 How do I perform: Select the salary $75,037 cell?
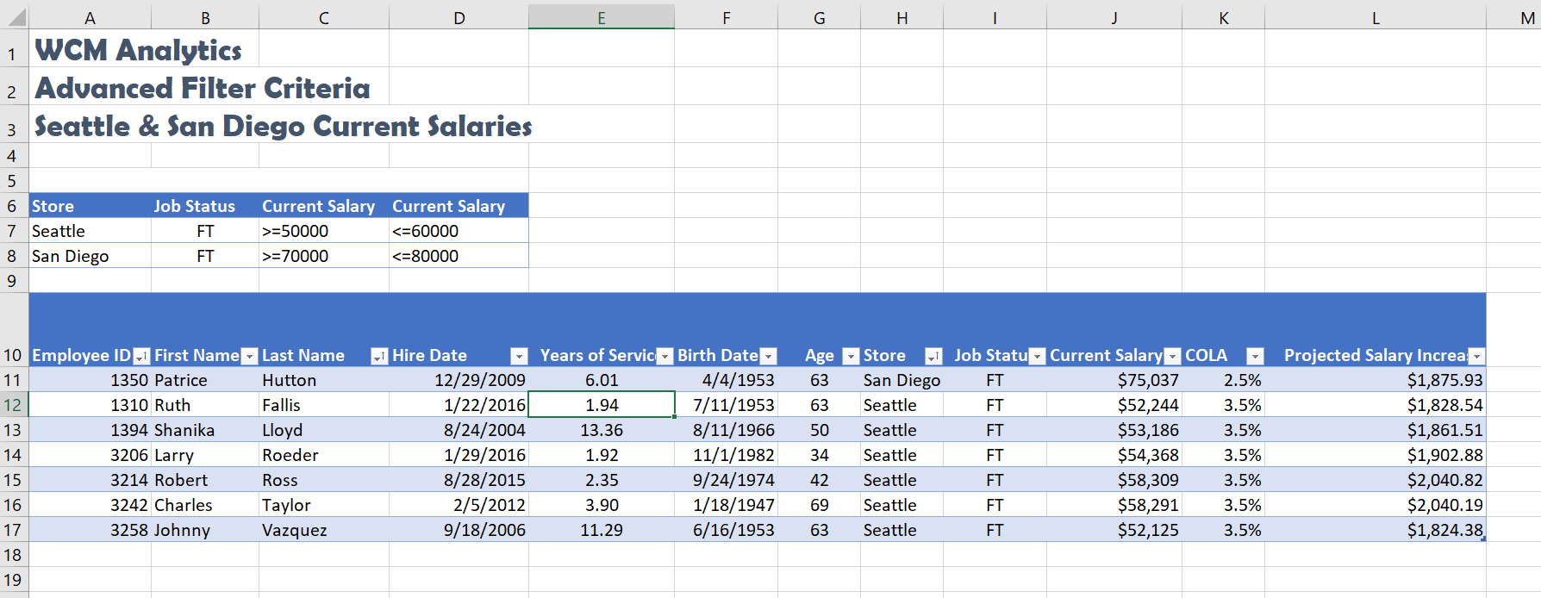tap(1114, 380)
